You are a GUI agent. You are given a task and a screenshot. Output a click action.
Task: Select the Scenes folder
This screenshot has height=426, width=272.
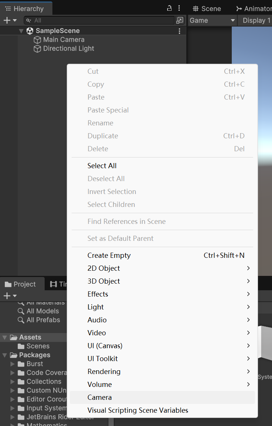(38, 346)
